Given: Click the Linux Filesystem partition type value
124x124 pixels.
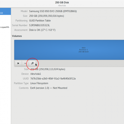Looking at the screenshot, I should pos(39,83).
